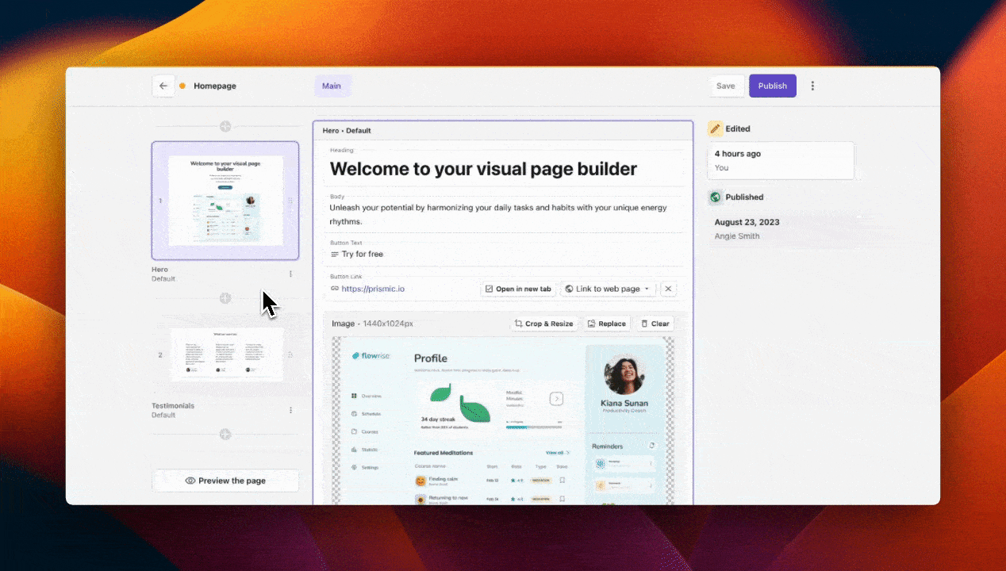Image resolution: width=1006 pixels, height=571 pixels.
Task: Toggle the Open in new tab checkbox
Action: [490, 289]
